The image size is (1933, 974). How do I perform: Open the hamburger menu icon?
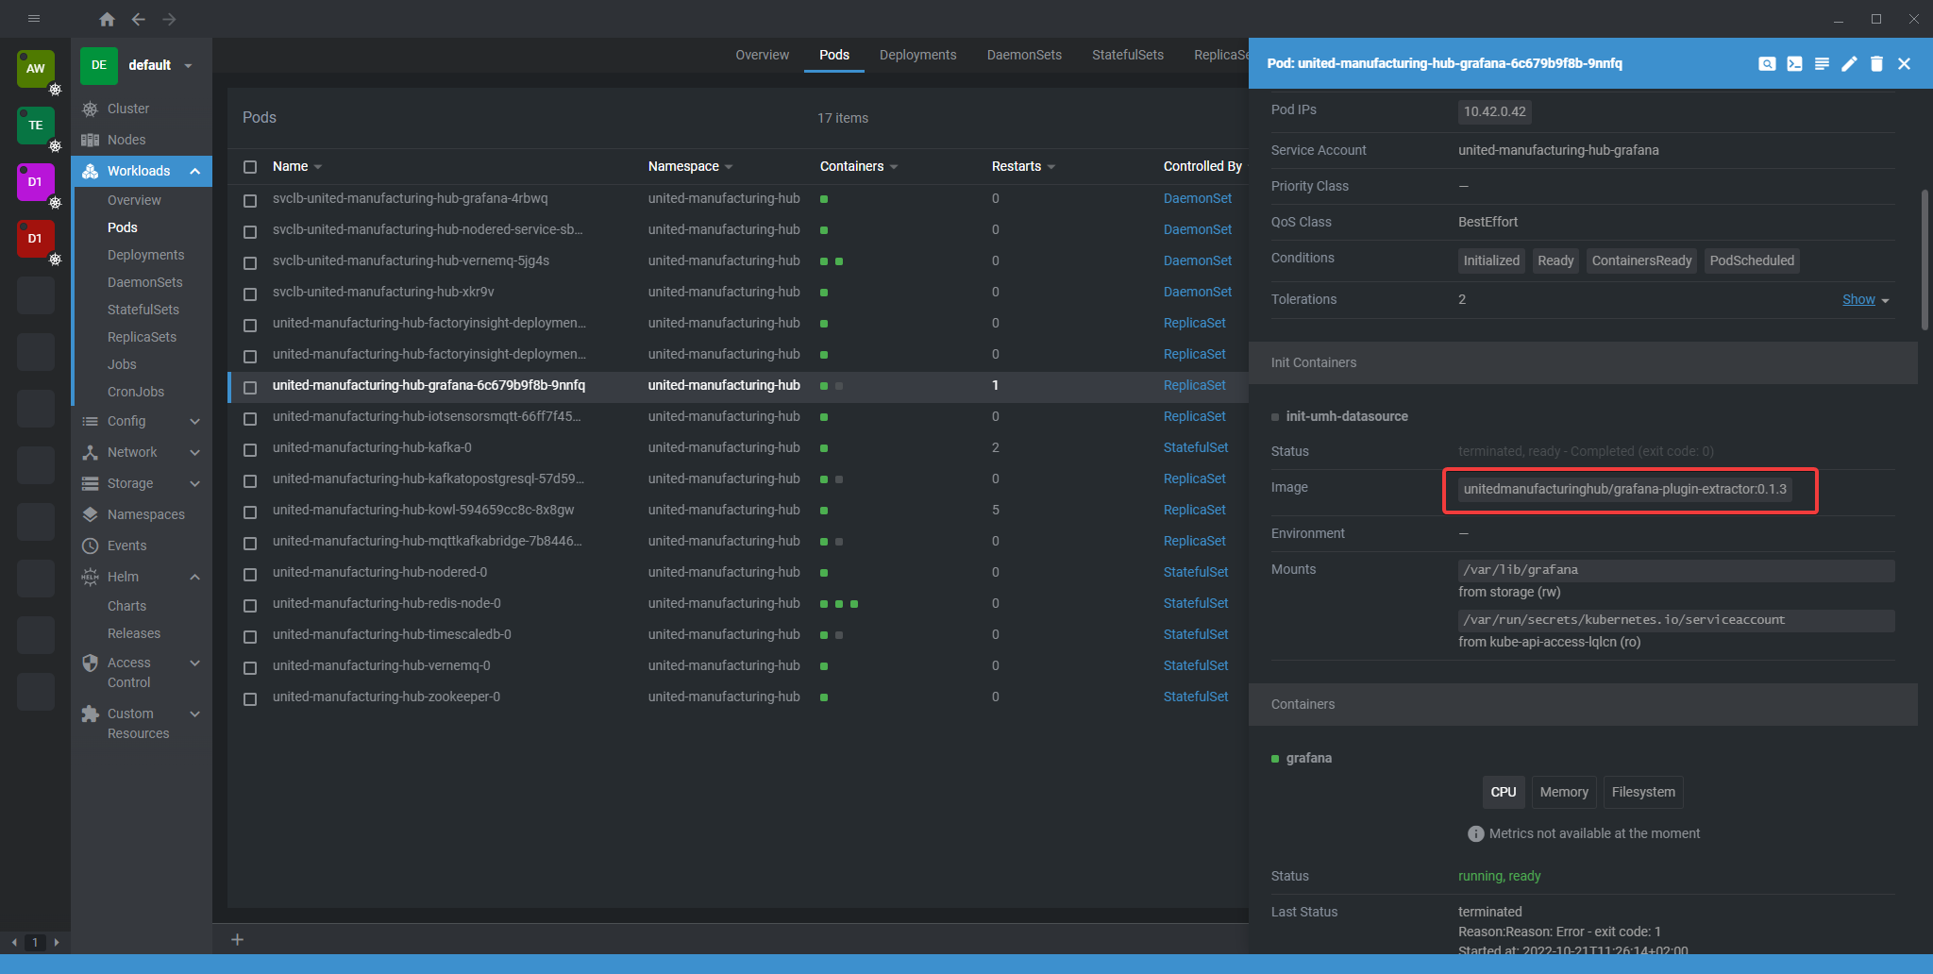[34, 19]
